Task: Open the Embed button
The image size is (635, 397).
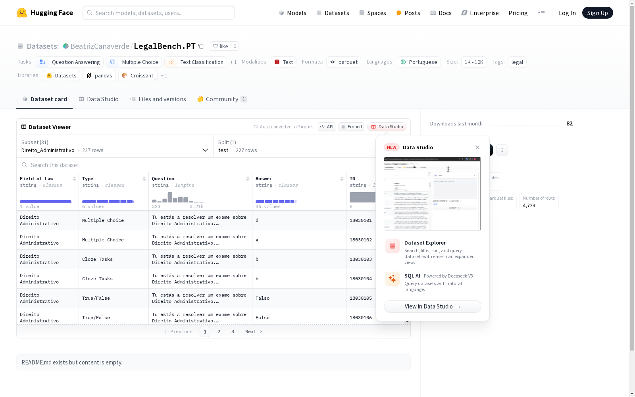Action: [x=351, y=127]
